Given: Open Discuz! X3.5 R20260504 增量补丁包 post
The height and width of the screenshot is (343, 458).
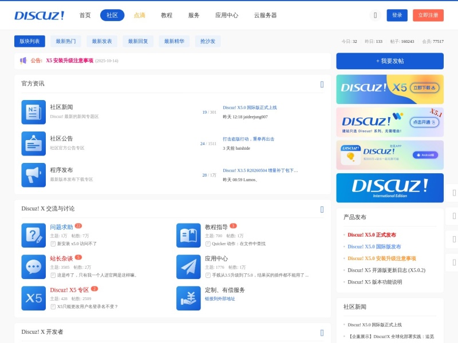Looking at the screenshot, I should pos(260,170).
